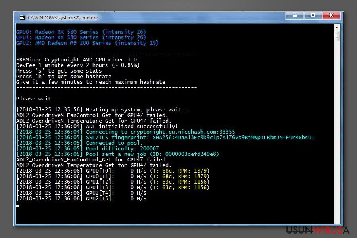Click the GPU1[T2] hashrate line
This screenshot has width=357, height=238.
click(113, 182)
